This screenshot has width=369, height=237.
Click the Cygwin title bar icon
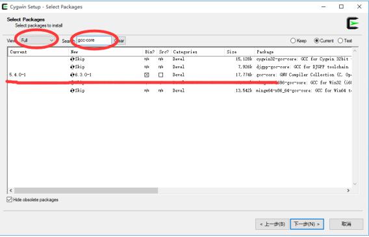5,6
